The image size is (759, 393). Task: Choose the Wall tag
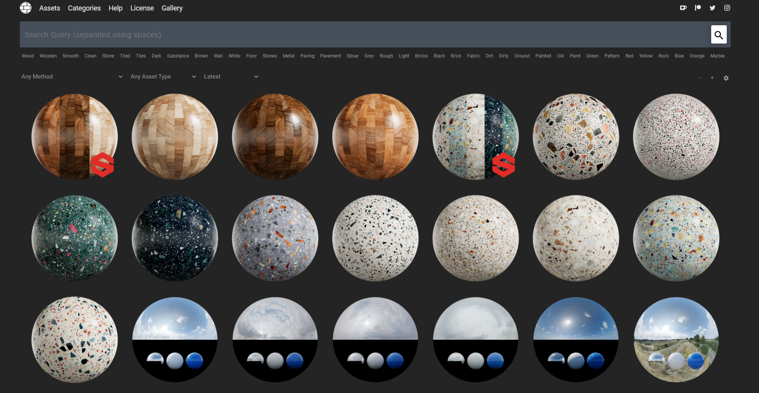pos(218,56)
